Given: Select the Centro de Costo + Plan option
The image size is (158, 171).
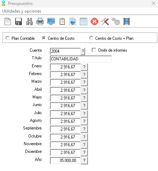Looking at the screenshot, I should [91, 38].
